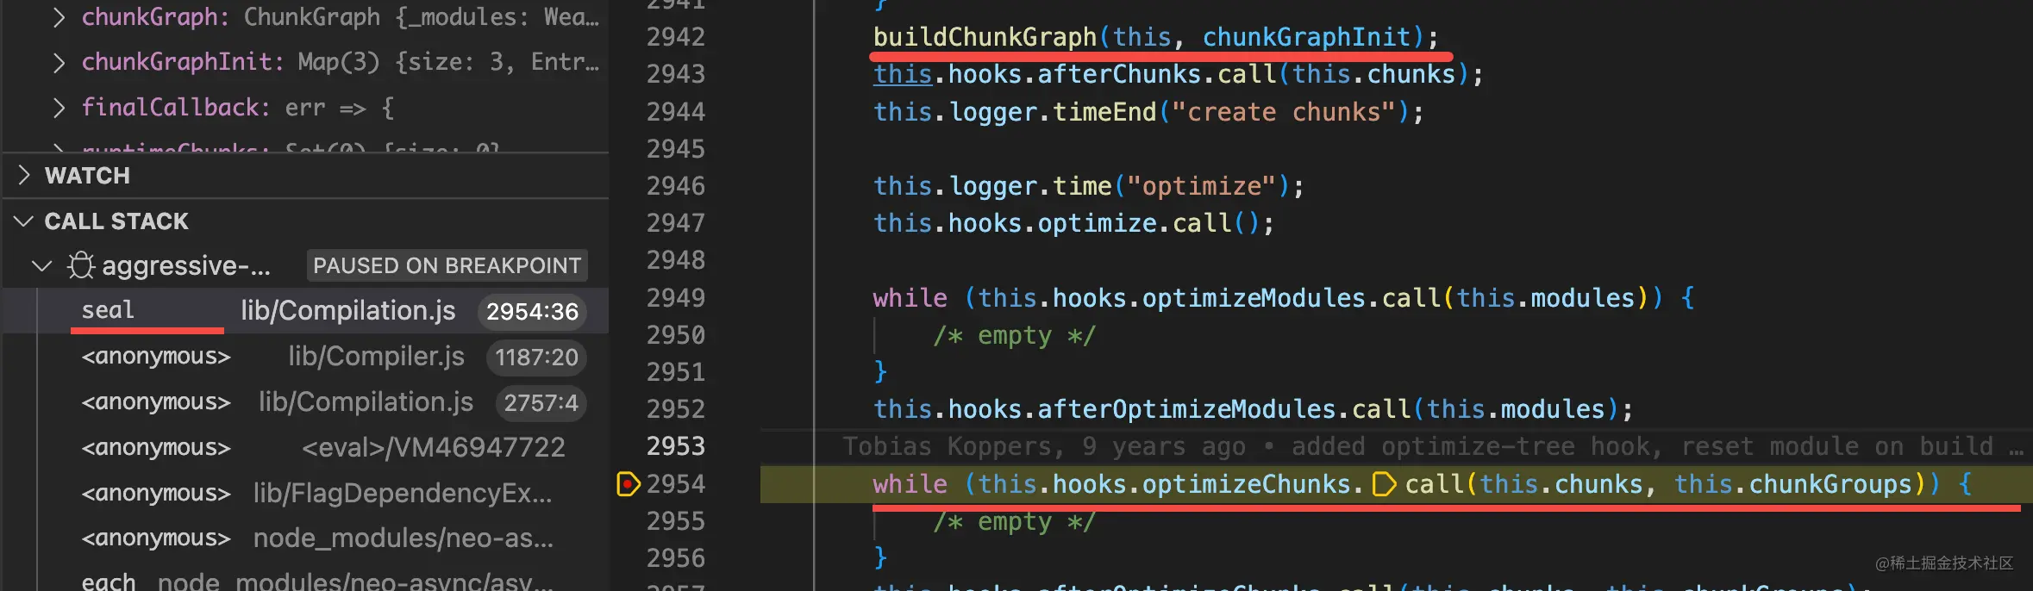The image size is (2033, 591).
Task: Click optimizeChunks on the highlighted line
Action: click(1247, 484)
